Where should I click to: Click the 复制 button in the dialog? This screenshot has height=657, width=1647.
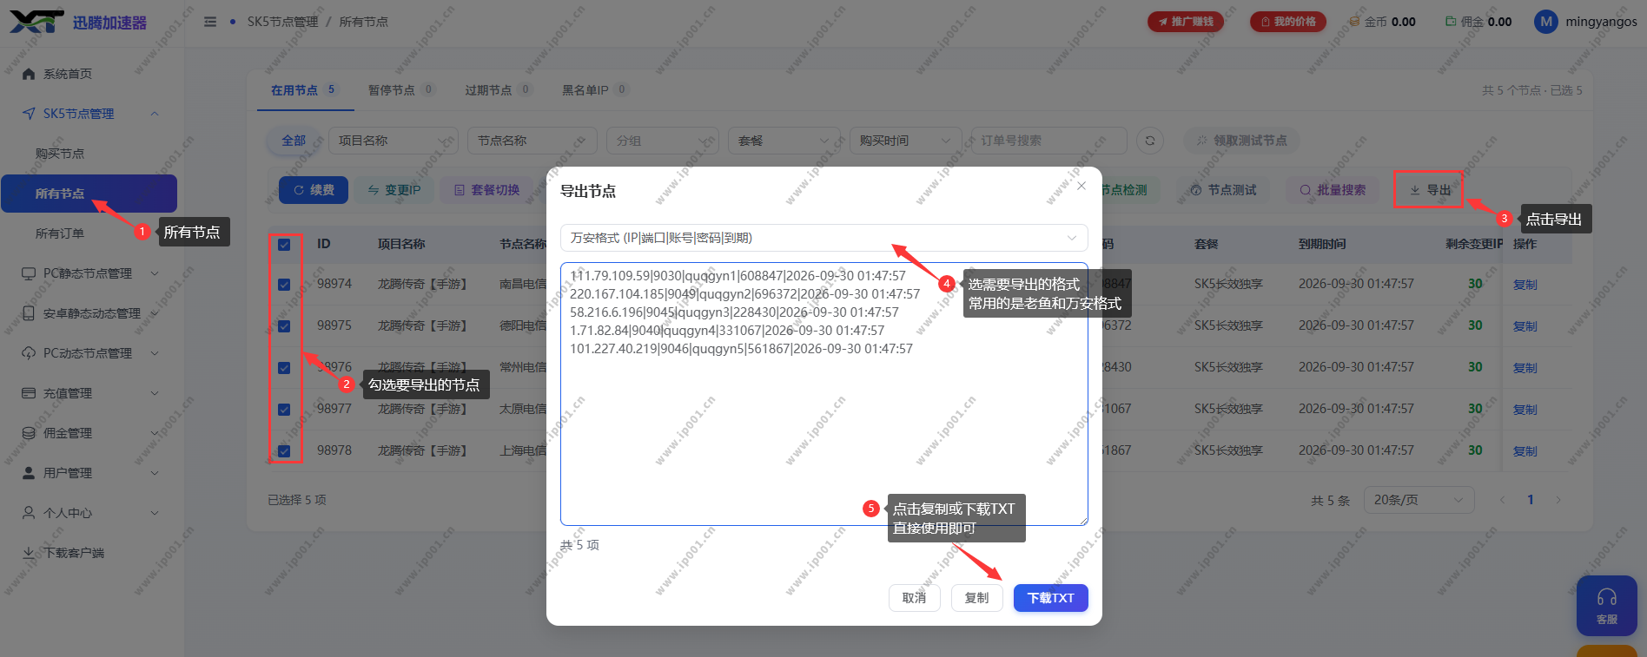(x=976, y=598)
